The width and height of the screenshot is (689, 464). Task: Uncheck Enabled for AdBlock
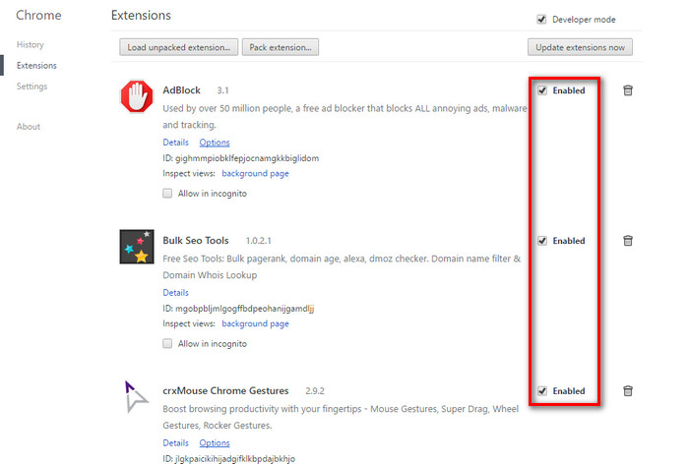pos(542,90)
